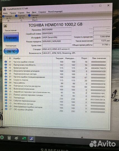Image resolution: width=119 pixels, height=151 pixels.
Task: Click status icon for attribute 01
Action: pos(6,62)
